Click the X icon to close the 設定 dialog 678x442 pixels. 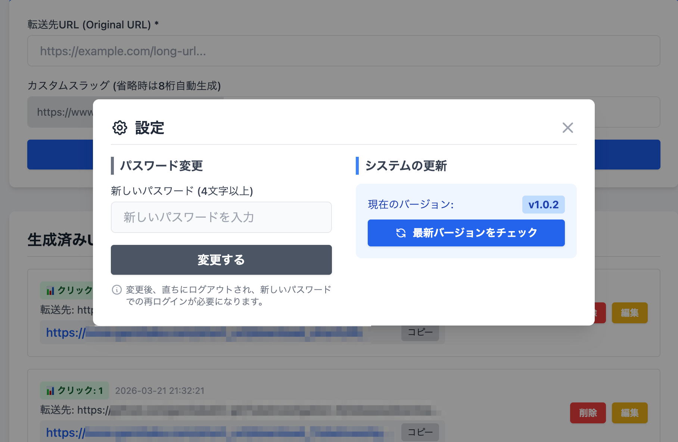click(x=567, y=128)
